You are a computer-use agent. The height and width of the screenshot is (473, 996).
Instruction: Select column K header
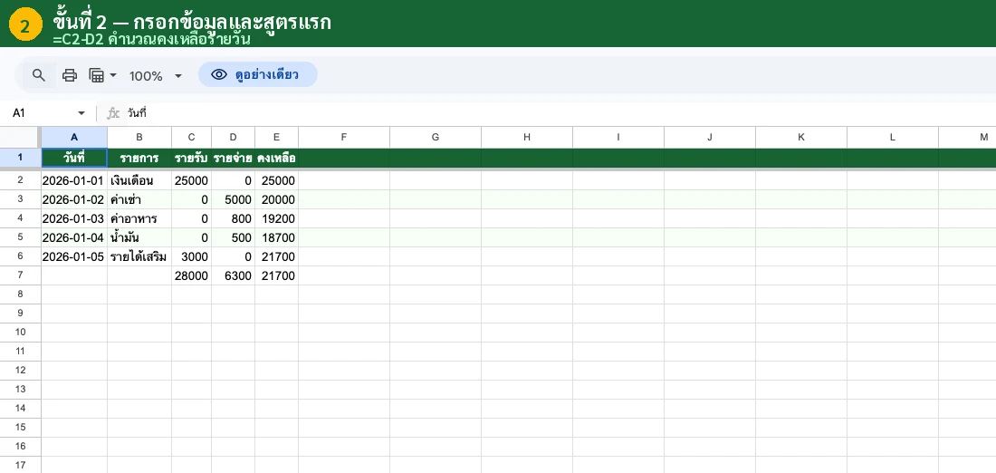click(801, 137)
